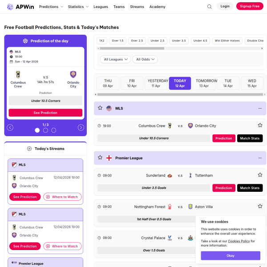The height and width of the screenshot is (267, 267).
Task: Click the 19:00 clock icon in MLS match
Action: click(x=99, y=125)
